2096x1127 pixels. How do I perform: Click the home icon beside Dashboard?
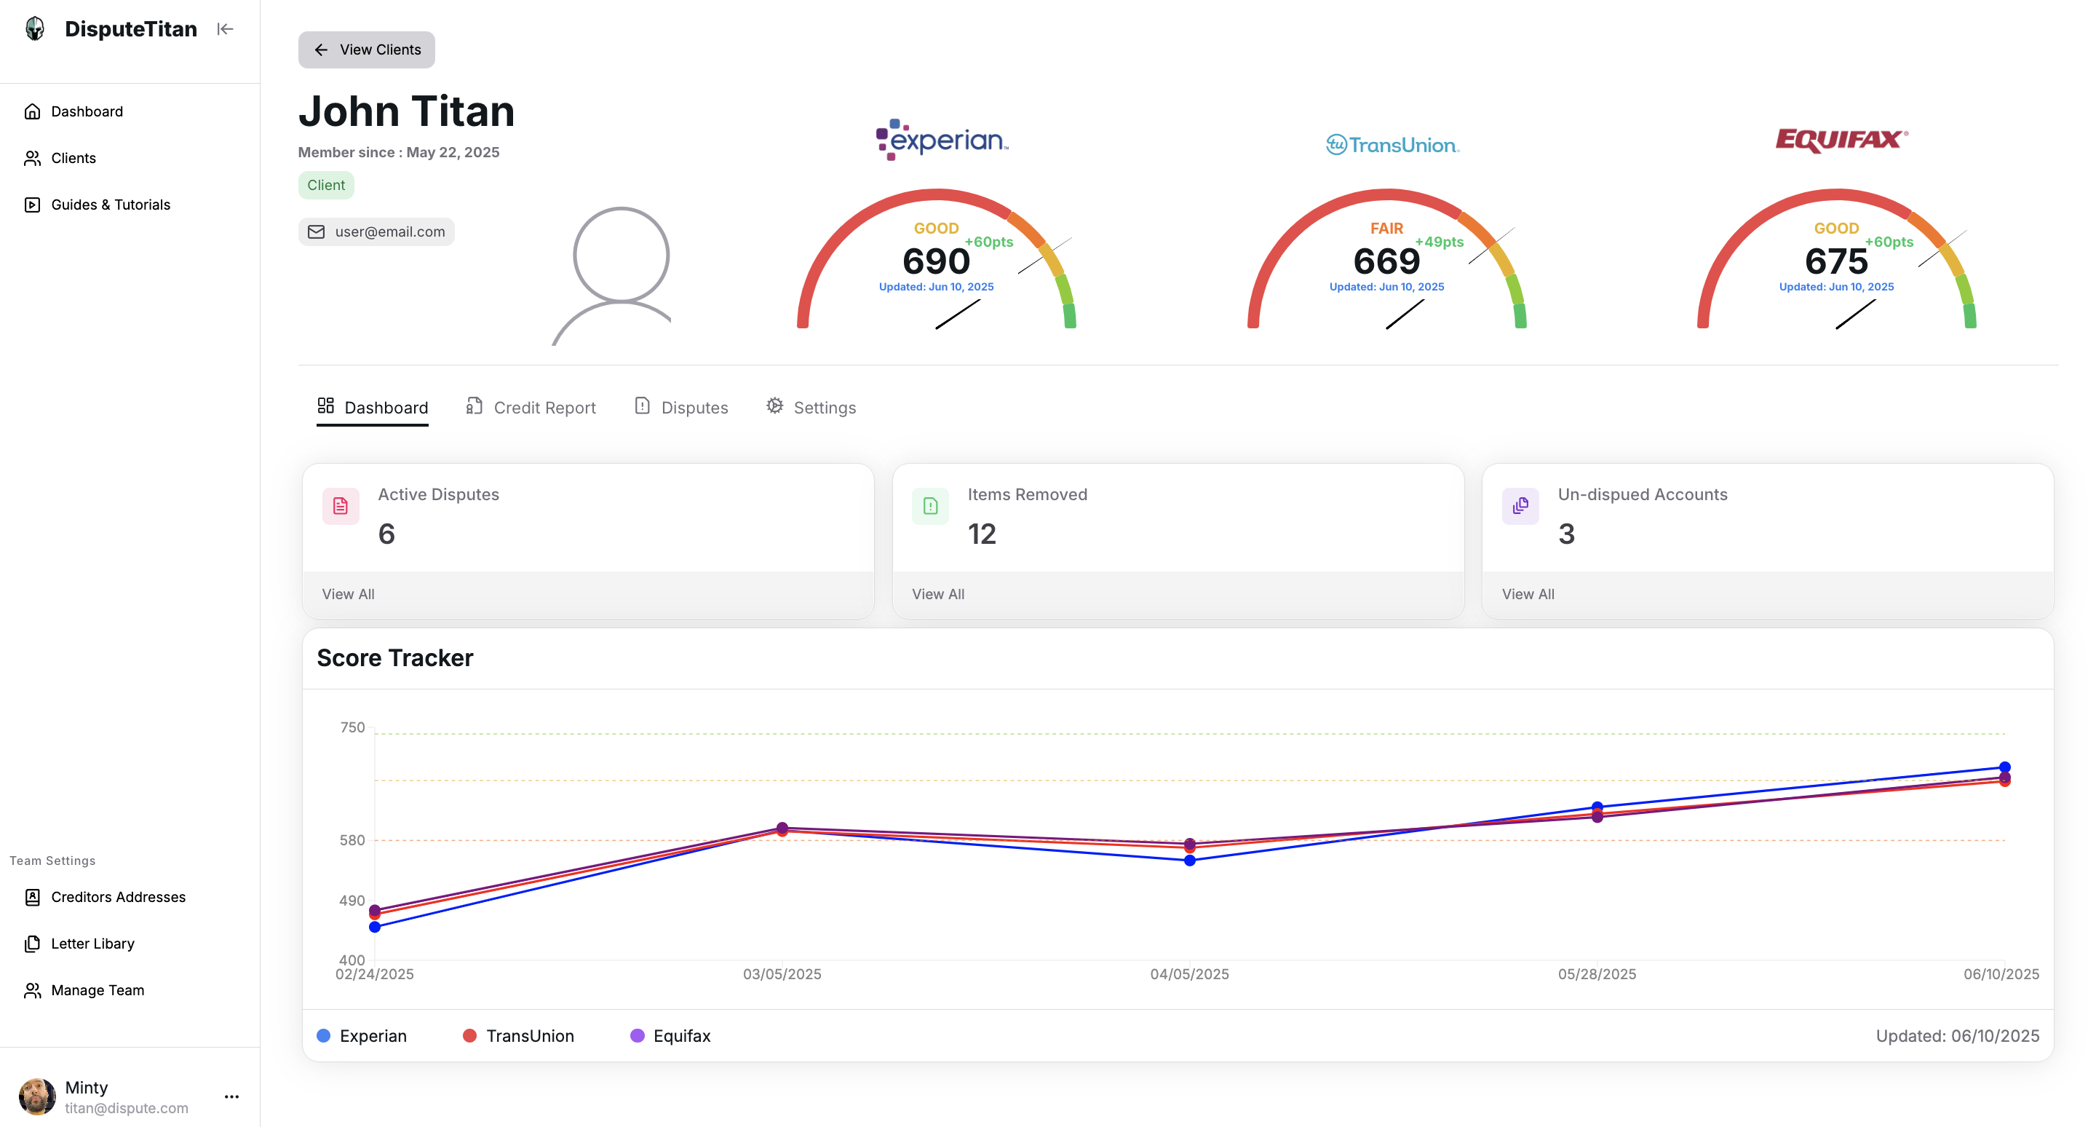tap(33, 111)
